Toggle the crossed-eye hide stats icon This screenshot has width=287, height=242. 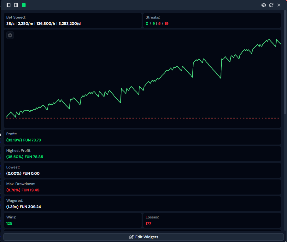pyautogui.click(x=264, y=5)
